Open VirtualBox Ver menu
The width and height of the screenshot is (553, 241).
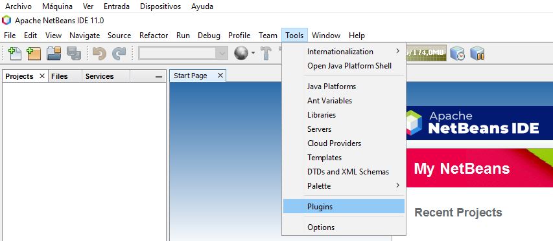coord(88,6)
